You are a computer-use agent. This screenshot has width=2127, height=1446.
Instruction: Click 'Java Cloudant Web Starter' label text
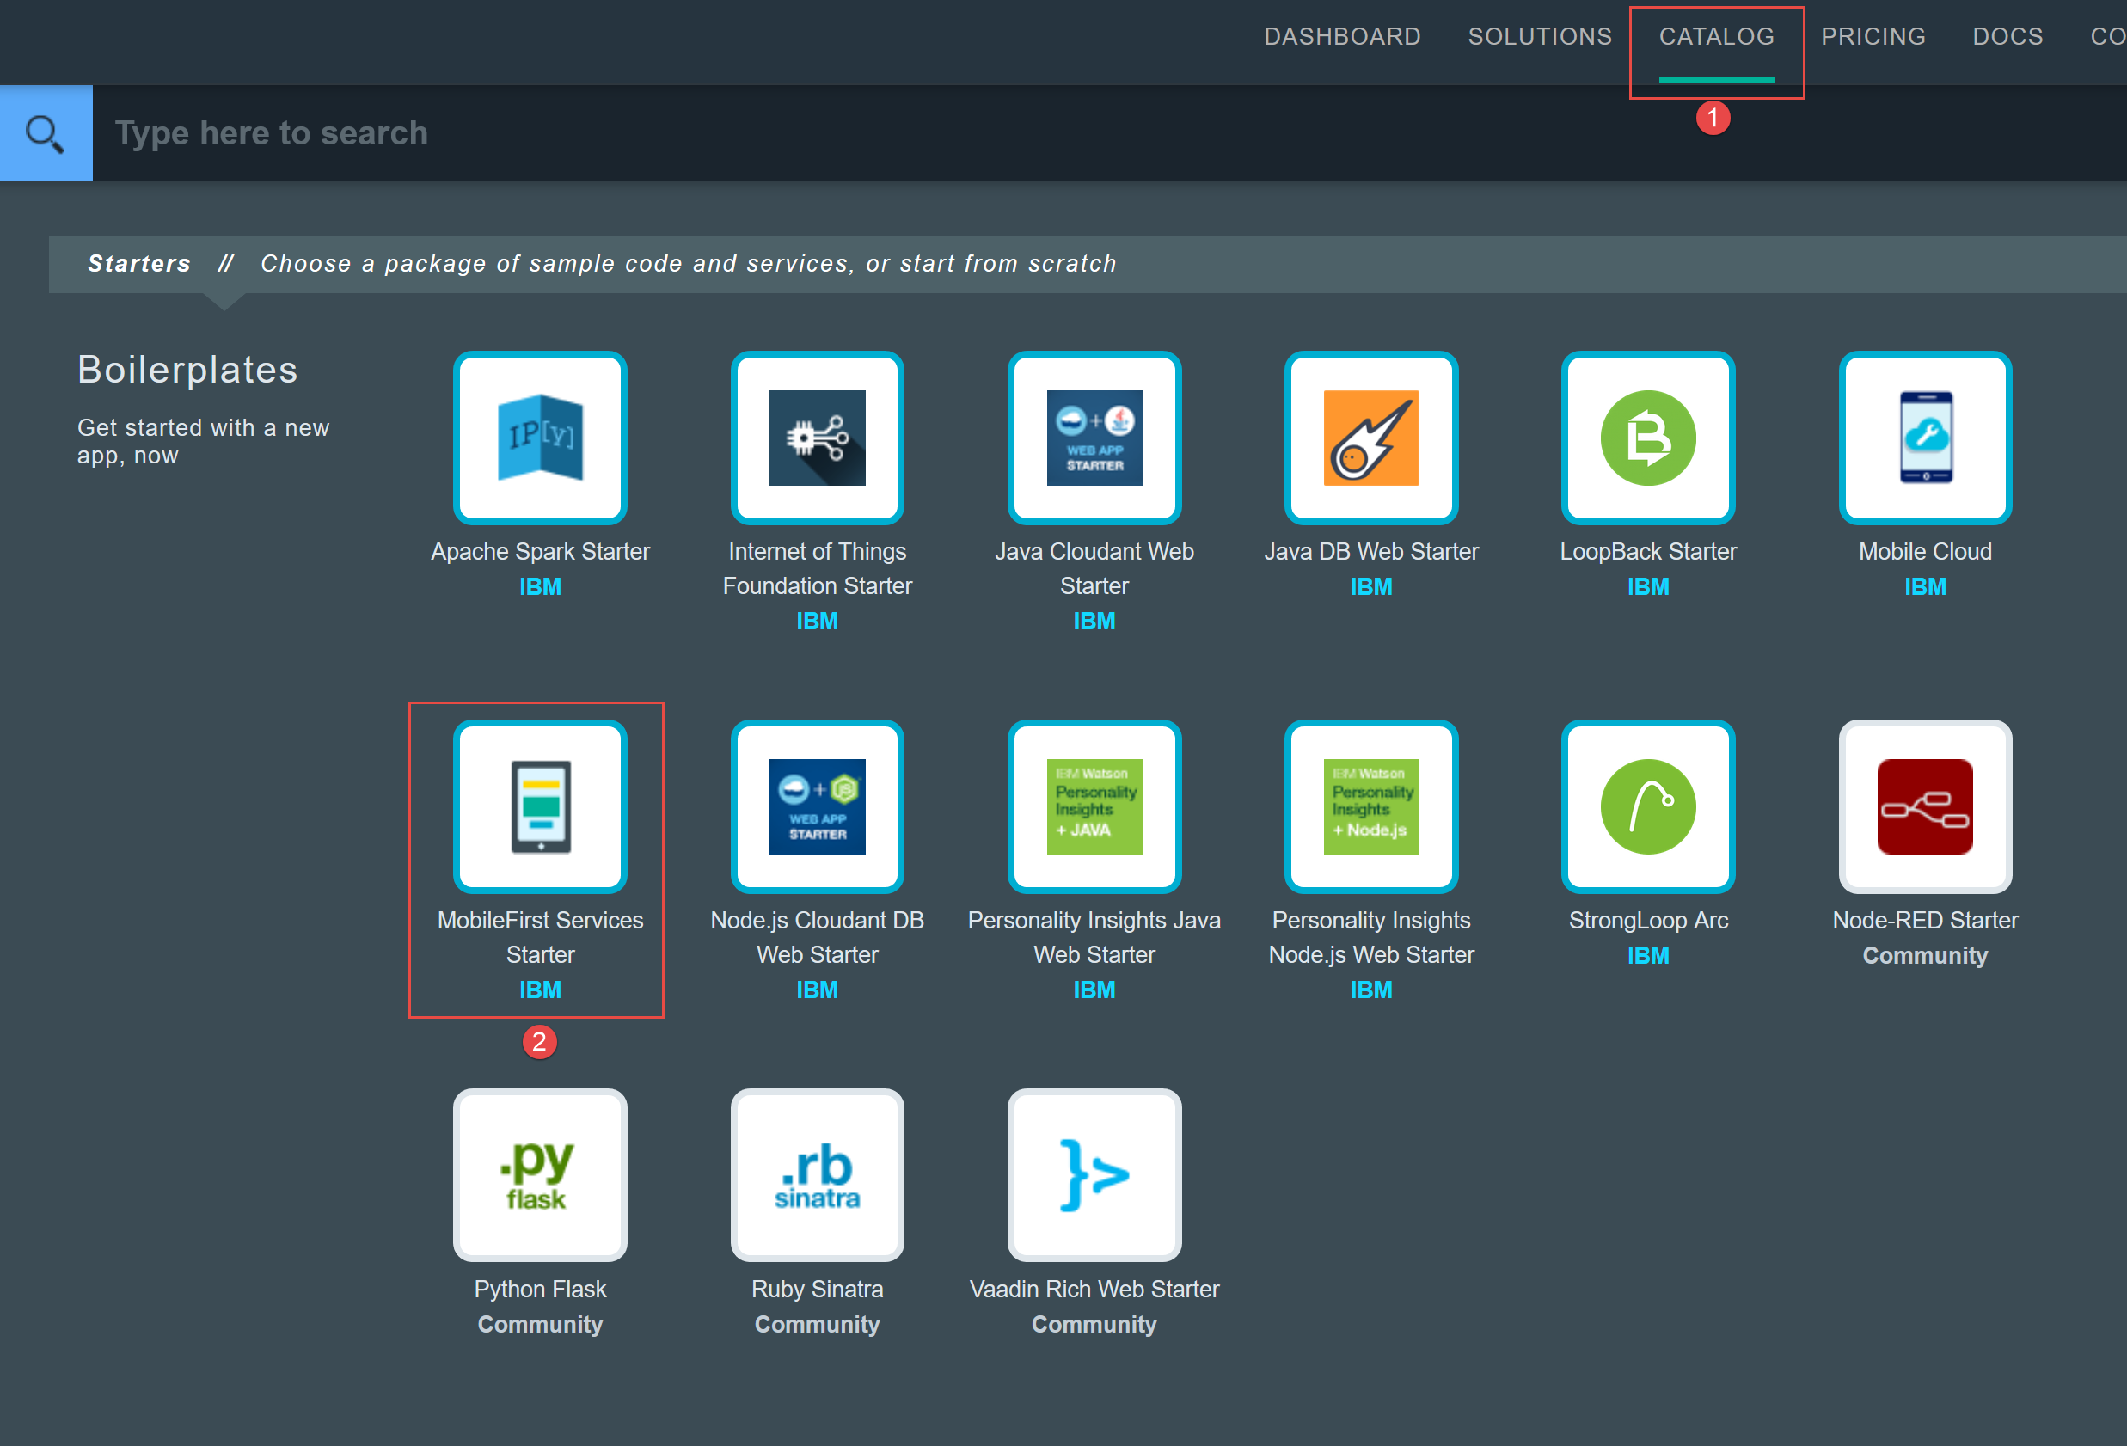coord(1094,568)
